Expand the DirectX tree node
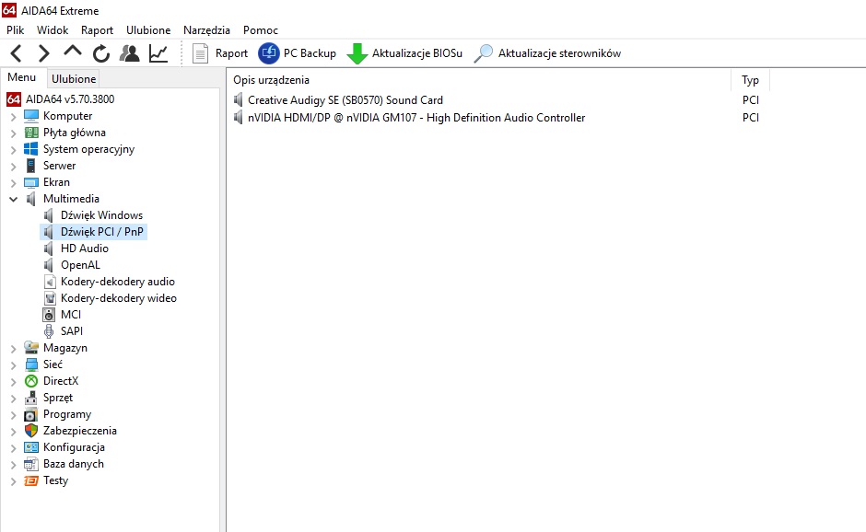The width and height of the screenshot is (866, 532). pos(13,381)
